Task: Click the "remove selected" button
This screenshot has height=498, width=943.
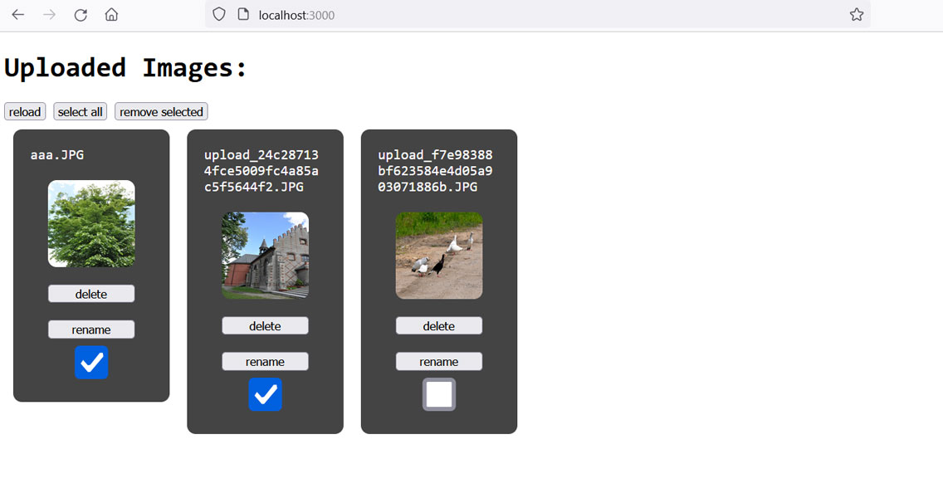Action: pos(161,112)
